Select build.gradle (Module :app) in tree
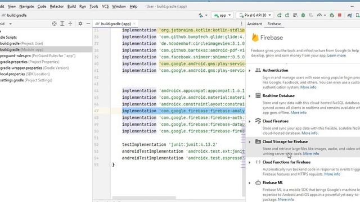The width and height of the screenshot is (360, 202). tap(21, 49)
